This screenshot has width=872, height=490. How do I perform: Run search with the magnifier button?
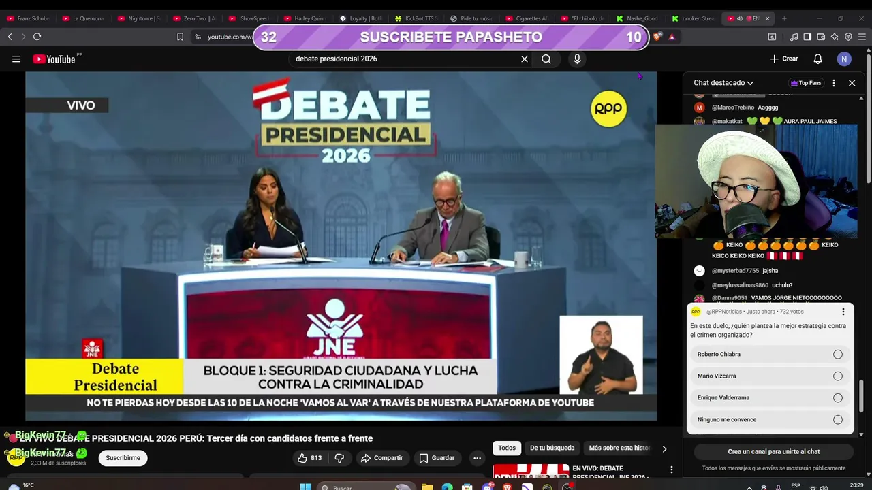[x=546, y=59]
